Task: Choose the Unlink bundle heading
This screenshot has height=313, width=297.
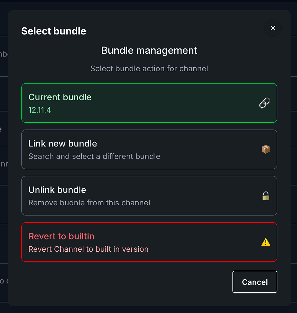Action: (57, 190)
